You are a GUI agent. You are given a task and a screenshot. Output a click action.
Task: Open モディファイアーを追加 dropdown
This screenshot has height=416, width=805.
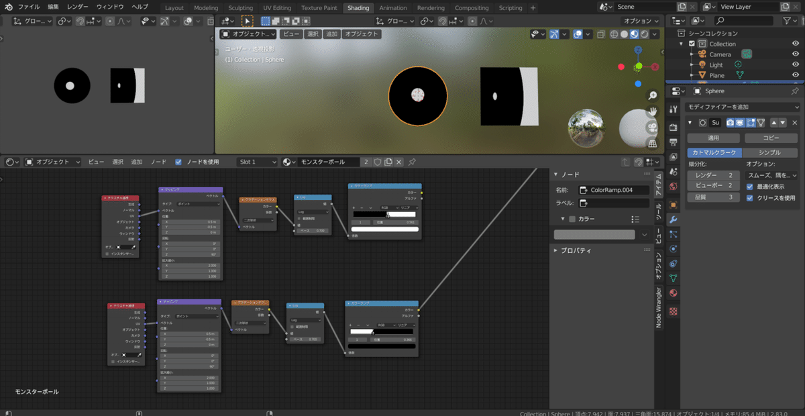point(743,107)
